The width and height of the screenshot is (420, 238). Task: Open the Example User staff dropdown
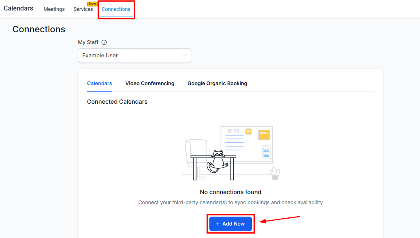click(134, 56)
